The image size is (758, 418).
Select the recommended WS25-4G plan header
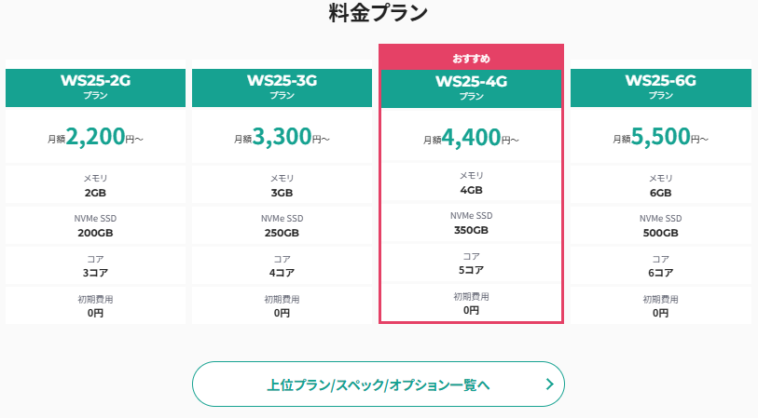(x=471, y=88)
